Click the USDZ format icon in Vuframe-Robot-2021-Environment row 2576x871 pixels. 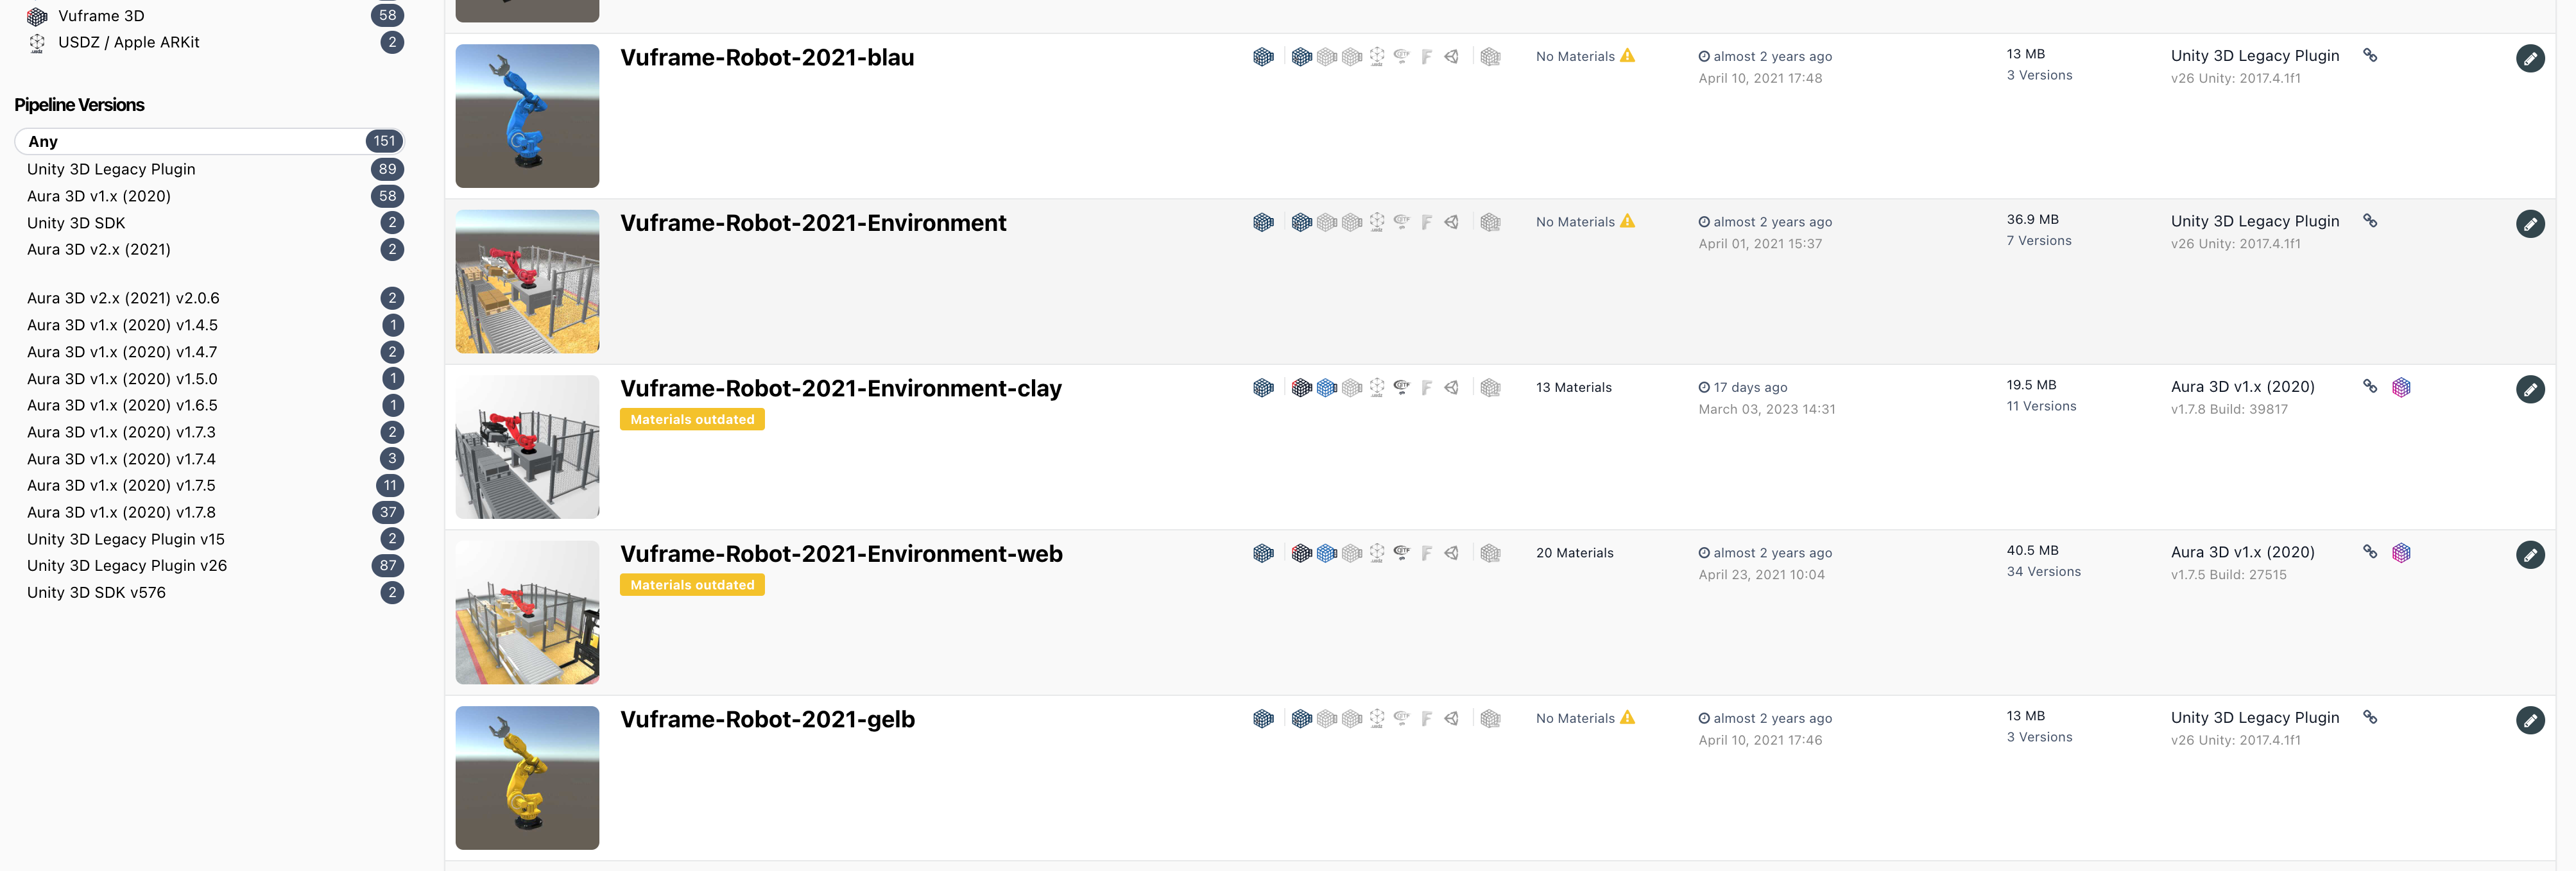point(1377,223)
